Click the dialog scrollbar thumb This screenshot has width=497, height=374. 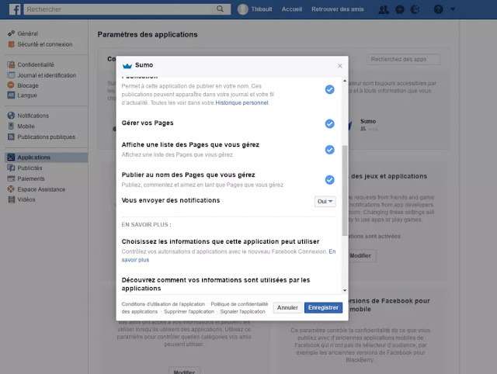[345, 191]
